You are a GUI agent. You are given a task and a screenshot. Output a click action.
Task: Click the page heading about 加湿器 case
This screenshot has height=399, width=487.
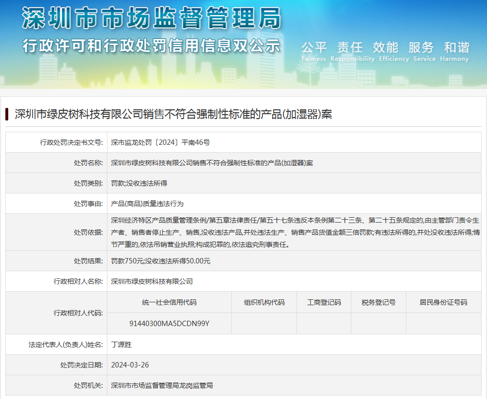tap(174, 114)
